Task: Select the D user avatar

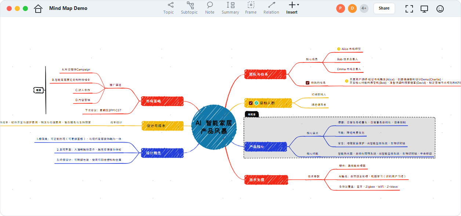Action: point(352,8)
